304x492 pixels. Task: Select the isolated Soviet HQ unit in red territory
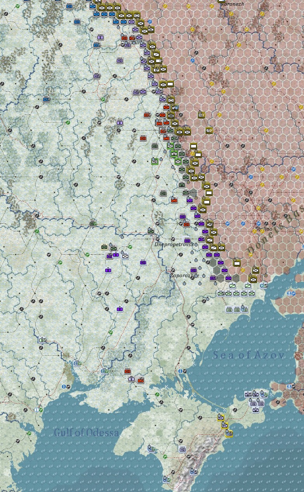tap(201, 115)
